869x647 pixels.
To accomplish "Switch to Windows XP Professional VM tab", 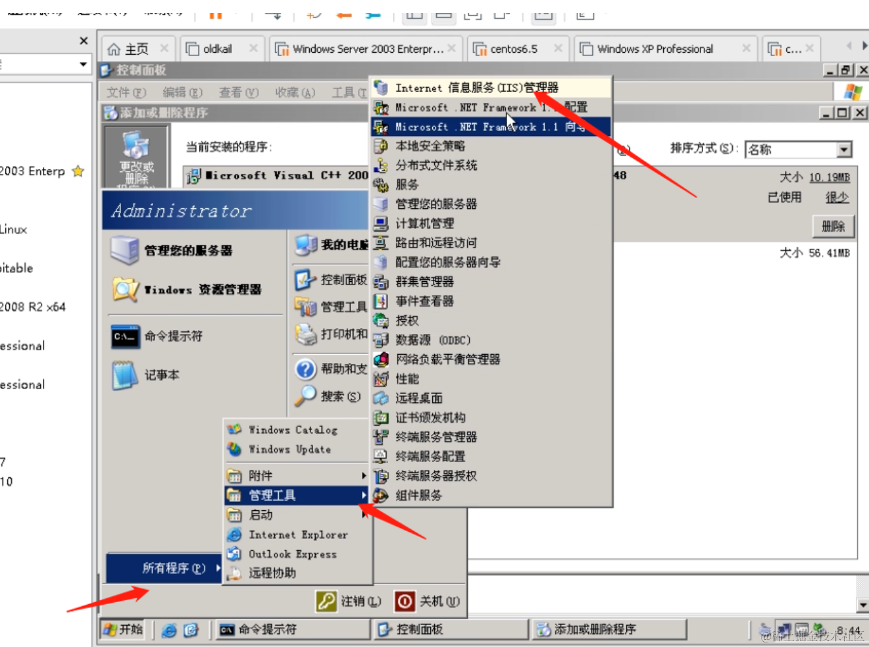I will click(x=665, y=49).
